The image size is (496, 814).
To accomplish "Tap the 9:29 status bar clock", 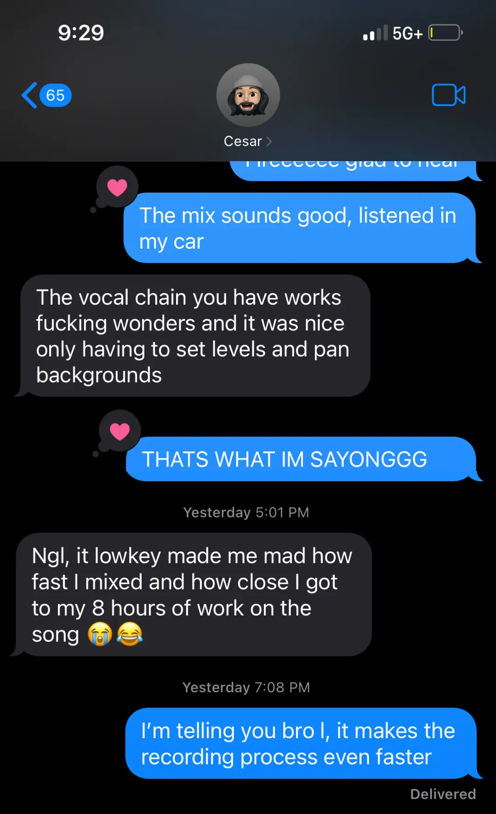I will [81, 33].
